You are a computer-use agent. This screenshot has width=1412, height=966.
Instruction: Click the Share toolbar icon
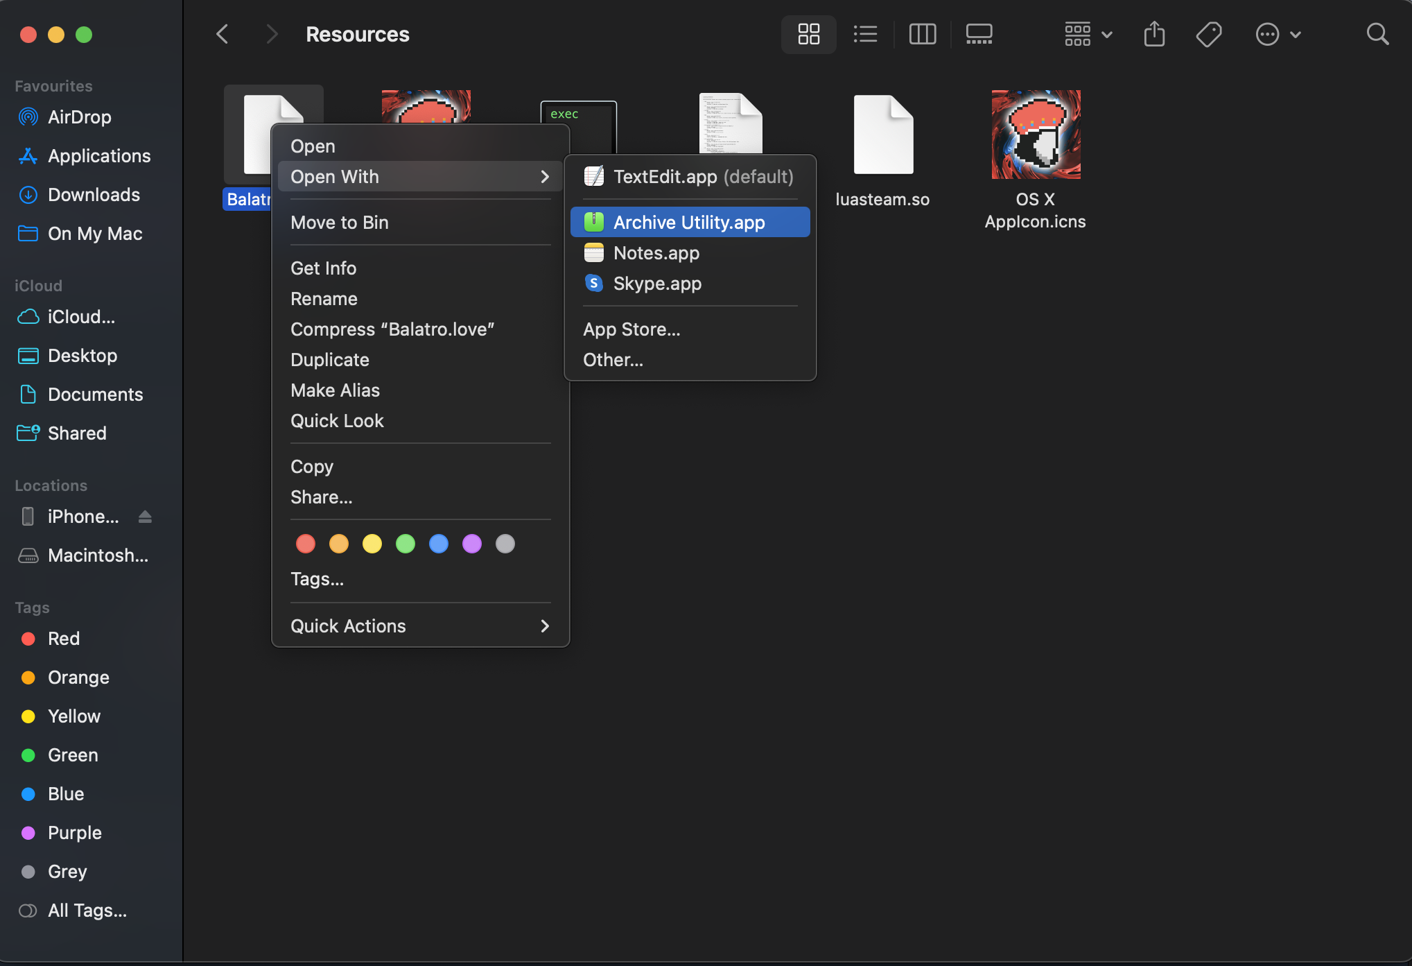pos(1154,34)
